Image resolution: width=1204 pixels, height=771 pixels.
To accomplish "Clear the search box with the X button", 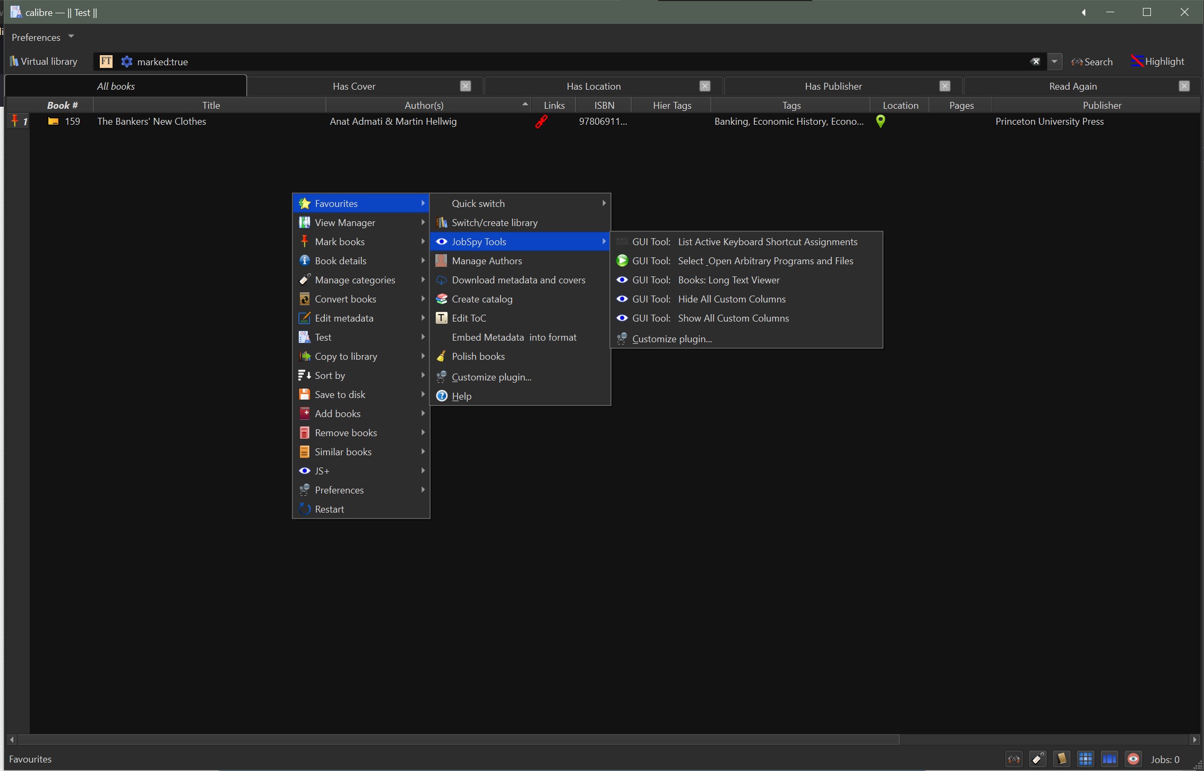I will tap(1035, 62).
